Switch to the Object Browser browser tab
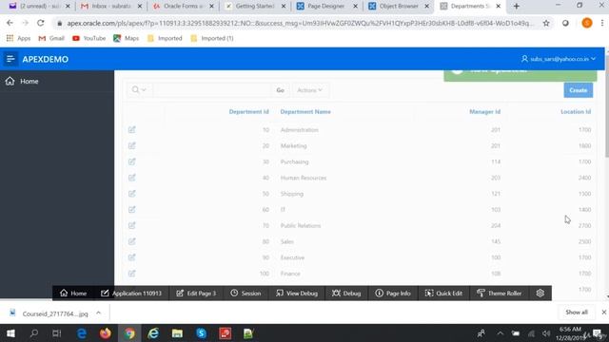Viewport: 609px width, 342px height. point(399,6)
